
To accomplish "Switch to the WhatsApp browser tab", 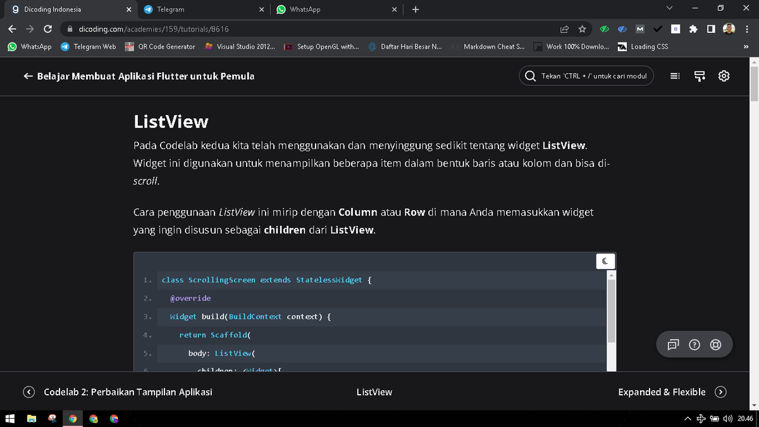I will (335, 9).
